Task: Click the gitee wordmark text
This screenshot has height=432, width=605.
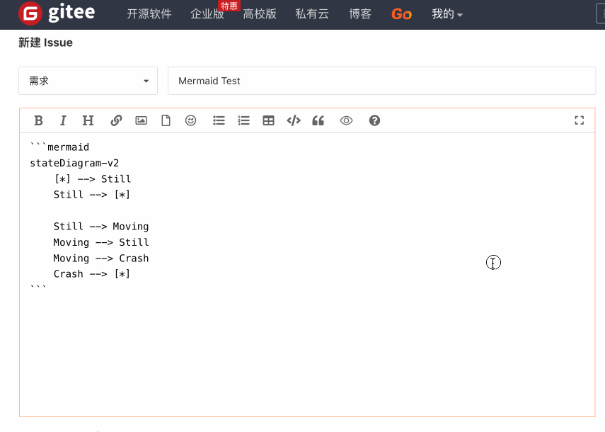Action: point(71,13)
